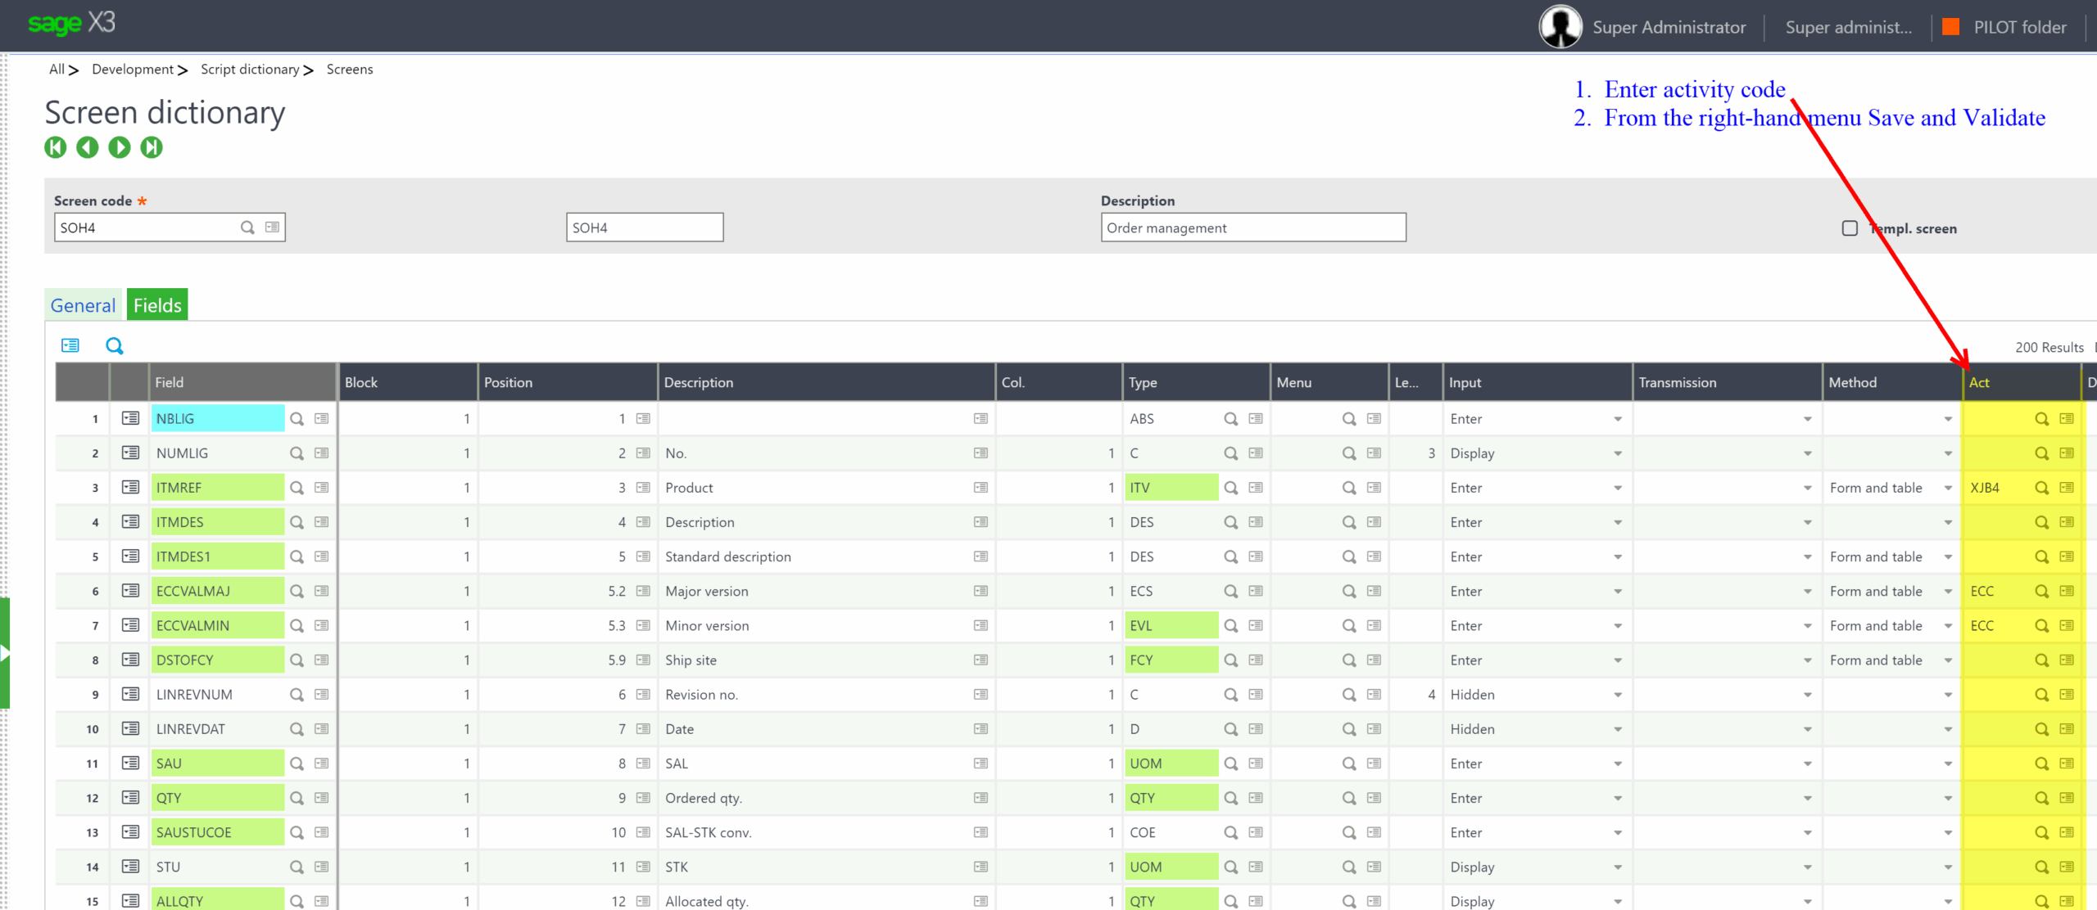Open row 3 ITMREF line detail icon

point(130,488)
